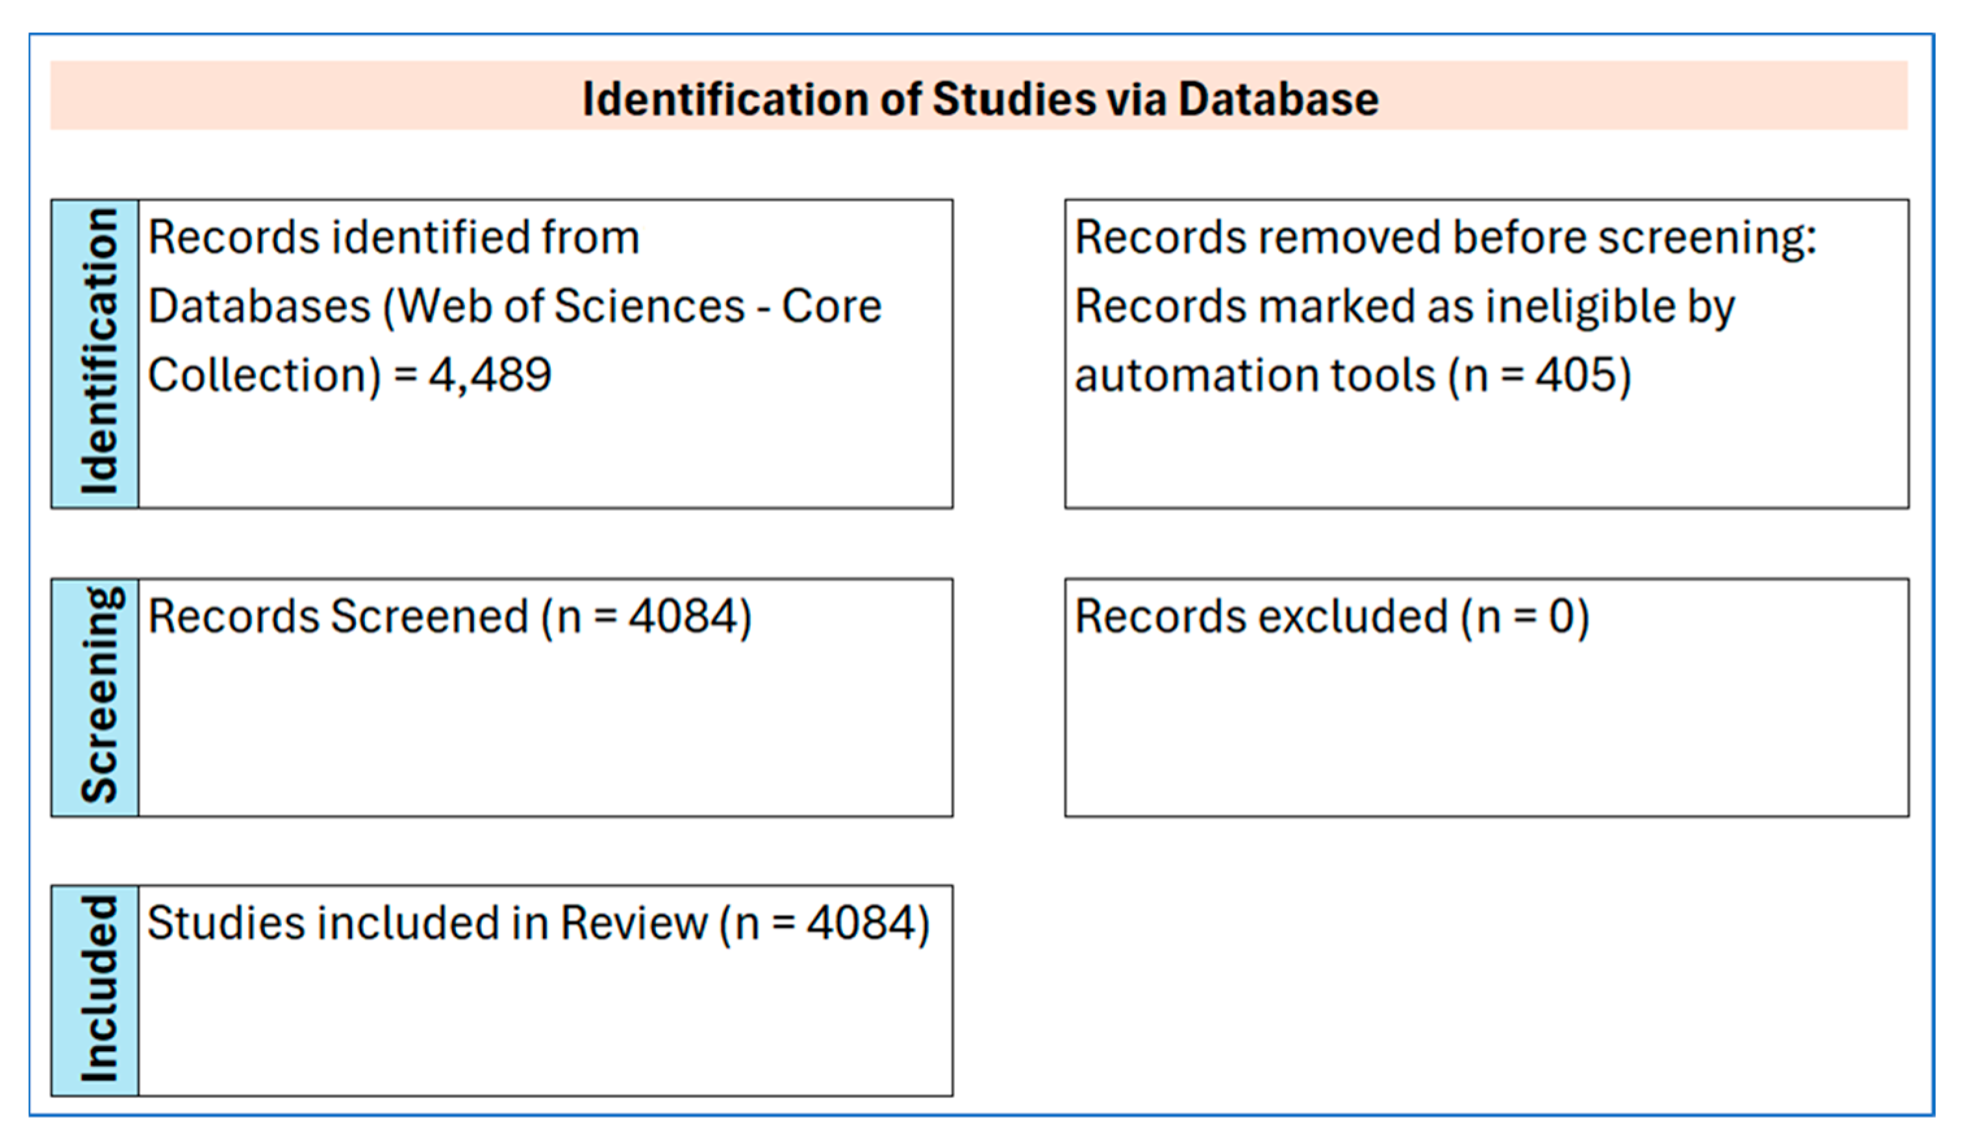Click 'automation tools (n = 405)' text

tap(1352, 375)
